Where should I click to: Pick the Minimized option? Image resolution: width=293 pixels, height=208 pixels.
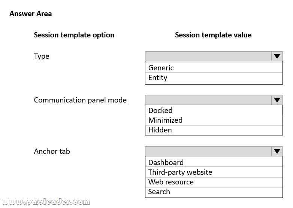click(x=165, y=120)
